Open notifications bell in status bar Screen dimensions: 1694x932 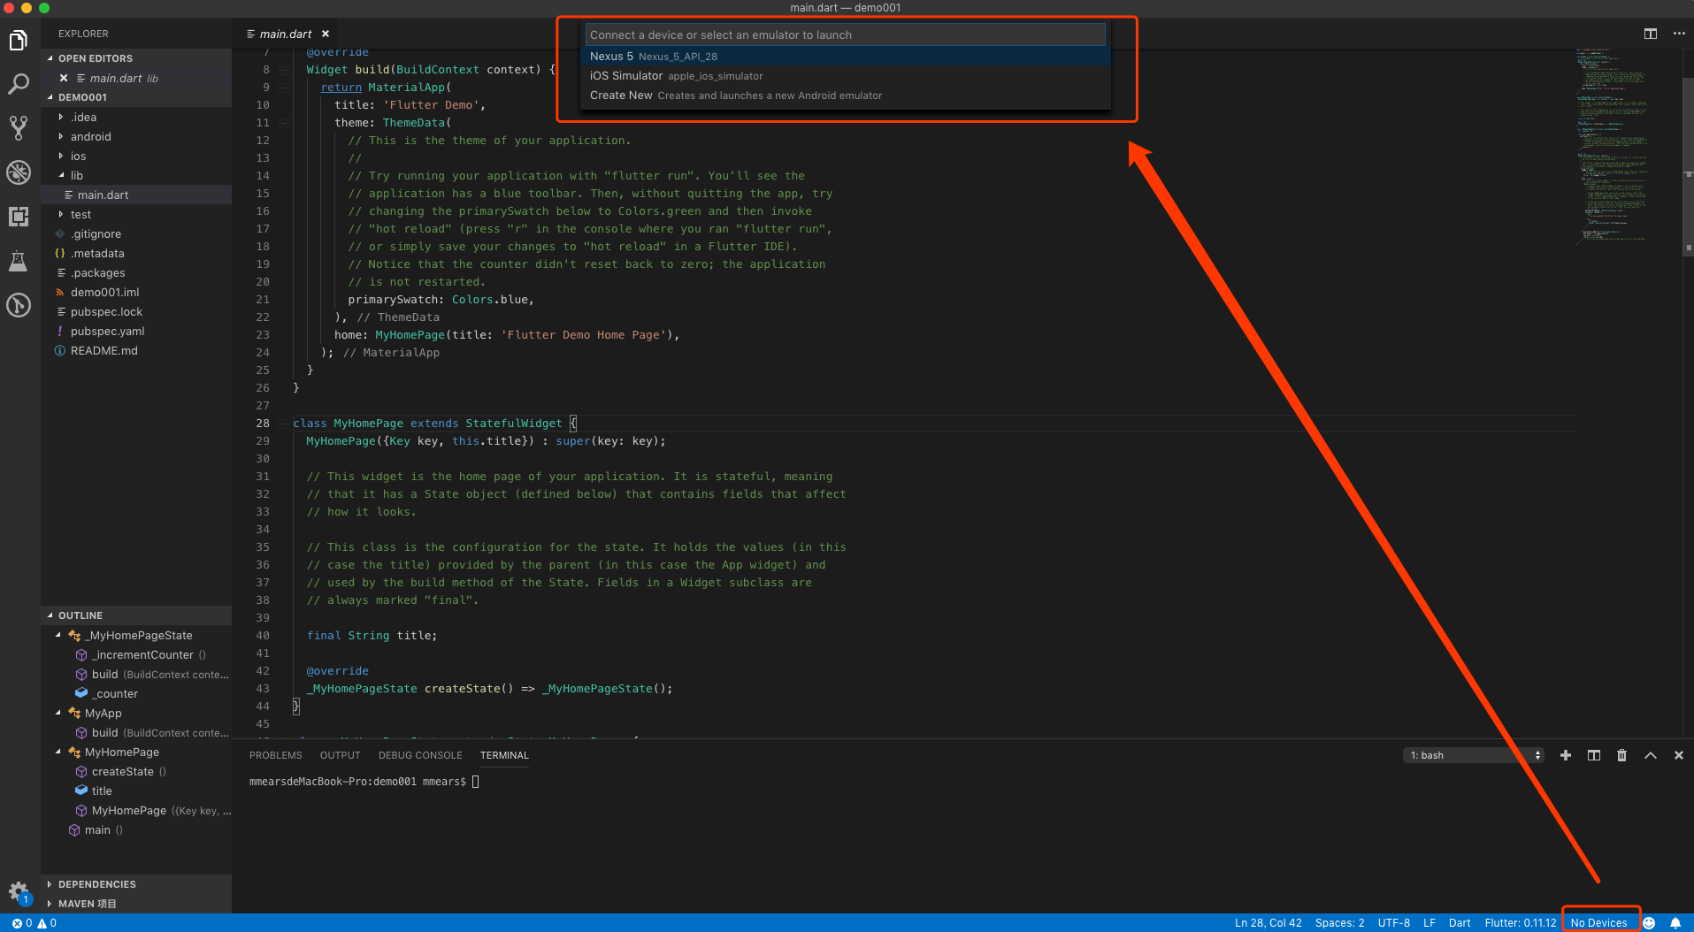1675,923
